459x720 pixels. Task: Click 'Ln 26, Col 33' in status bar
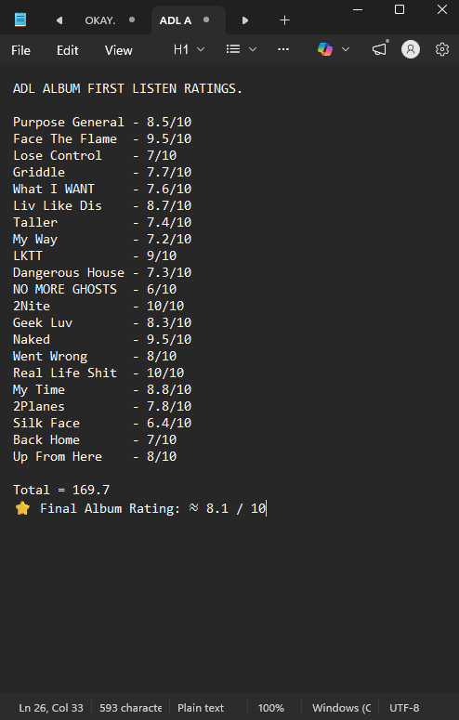51,708
